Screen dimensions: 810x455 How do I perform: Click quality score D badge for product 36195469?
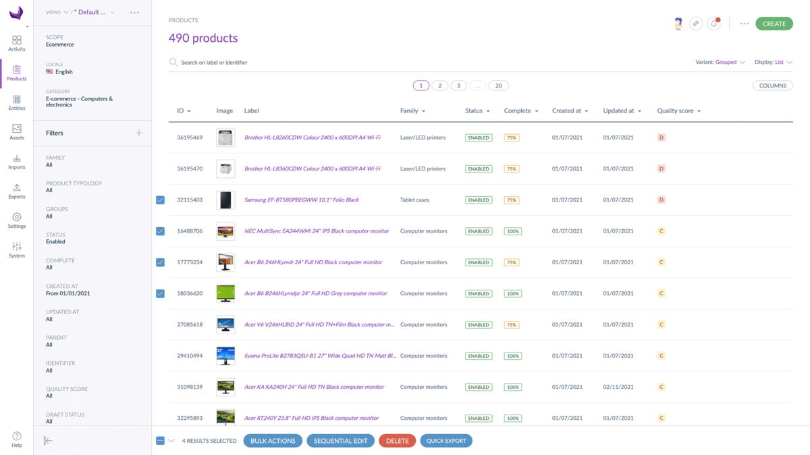click(661, 138)
